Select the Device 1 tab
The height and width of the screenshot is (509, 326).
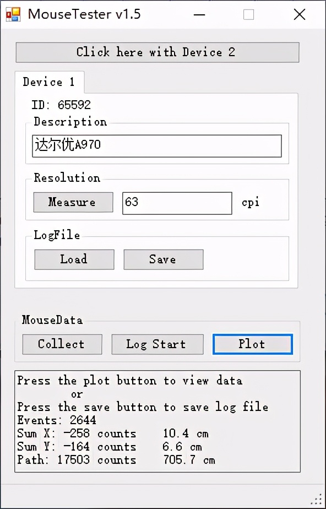tap(50, 82)
